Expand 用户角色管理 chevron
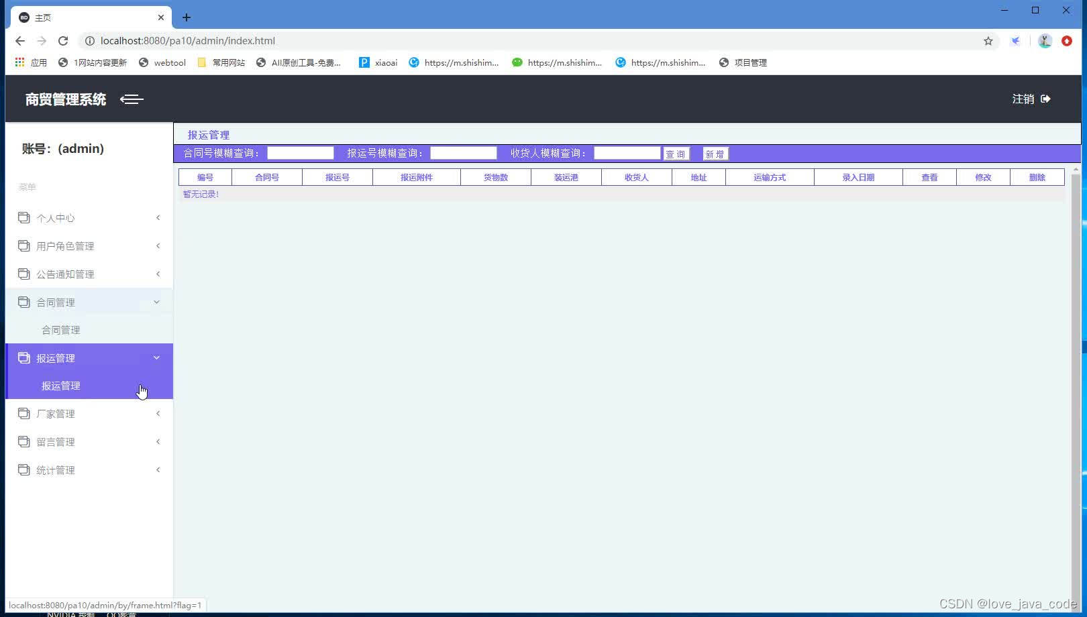This screenshot has width=1087, height=617. 158,245
